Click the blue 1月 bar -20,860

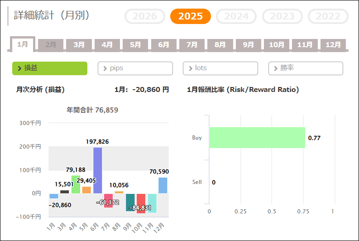(54, 196)
